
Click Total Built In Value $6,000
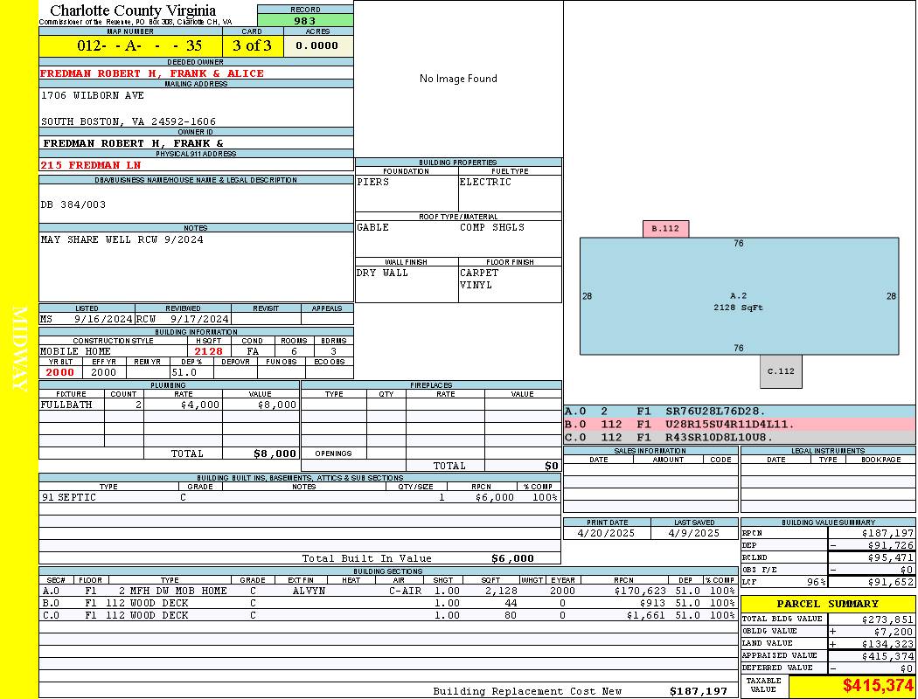pos(513,558)
